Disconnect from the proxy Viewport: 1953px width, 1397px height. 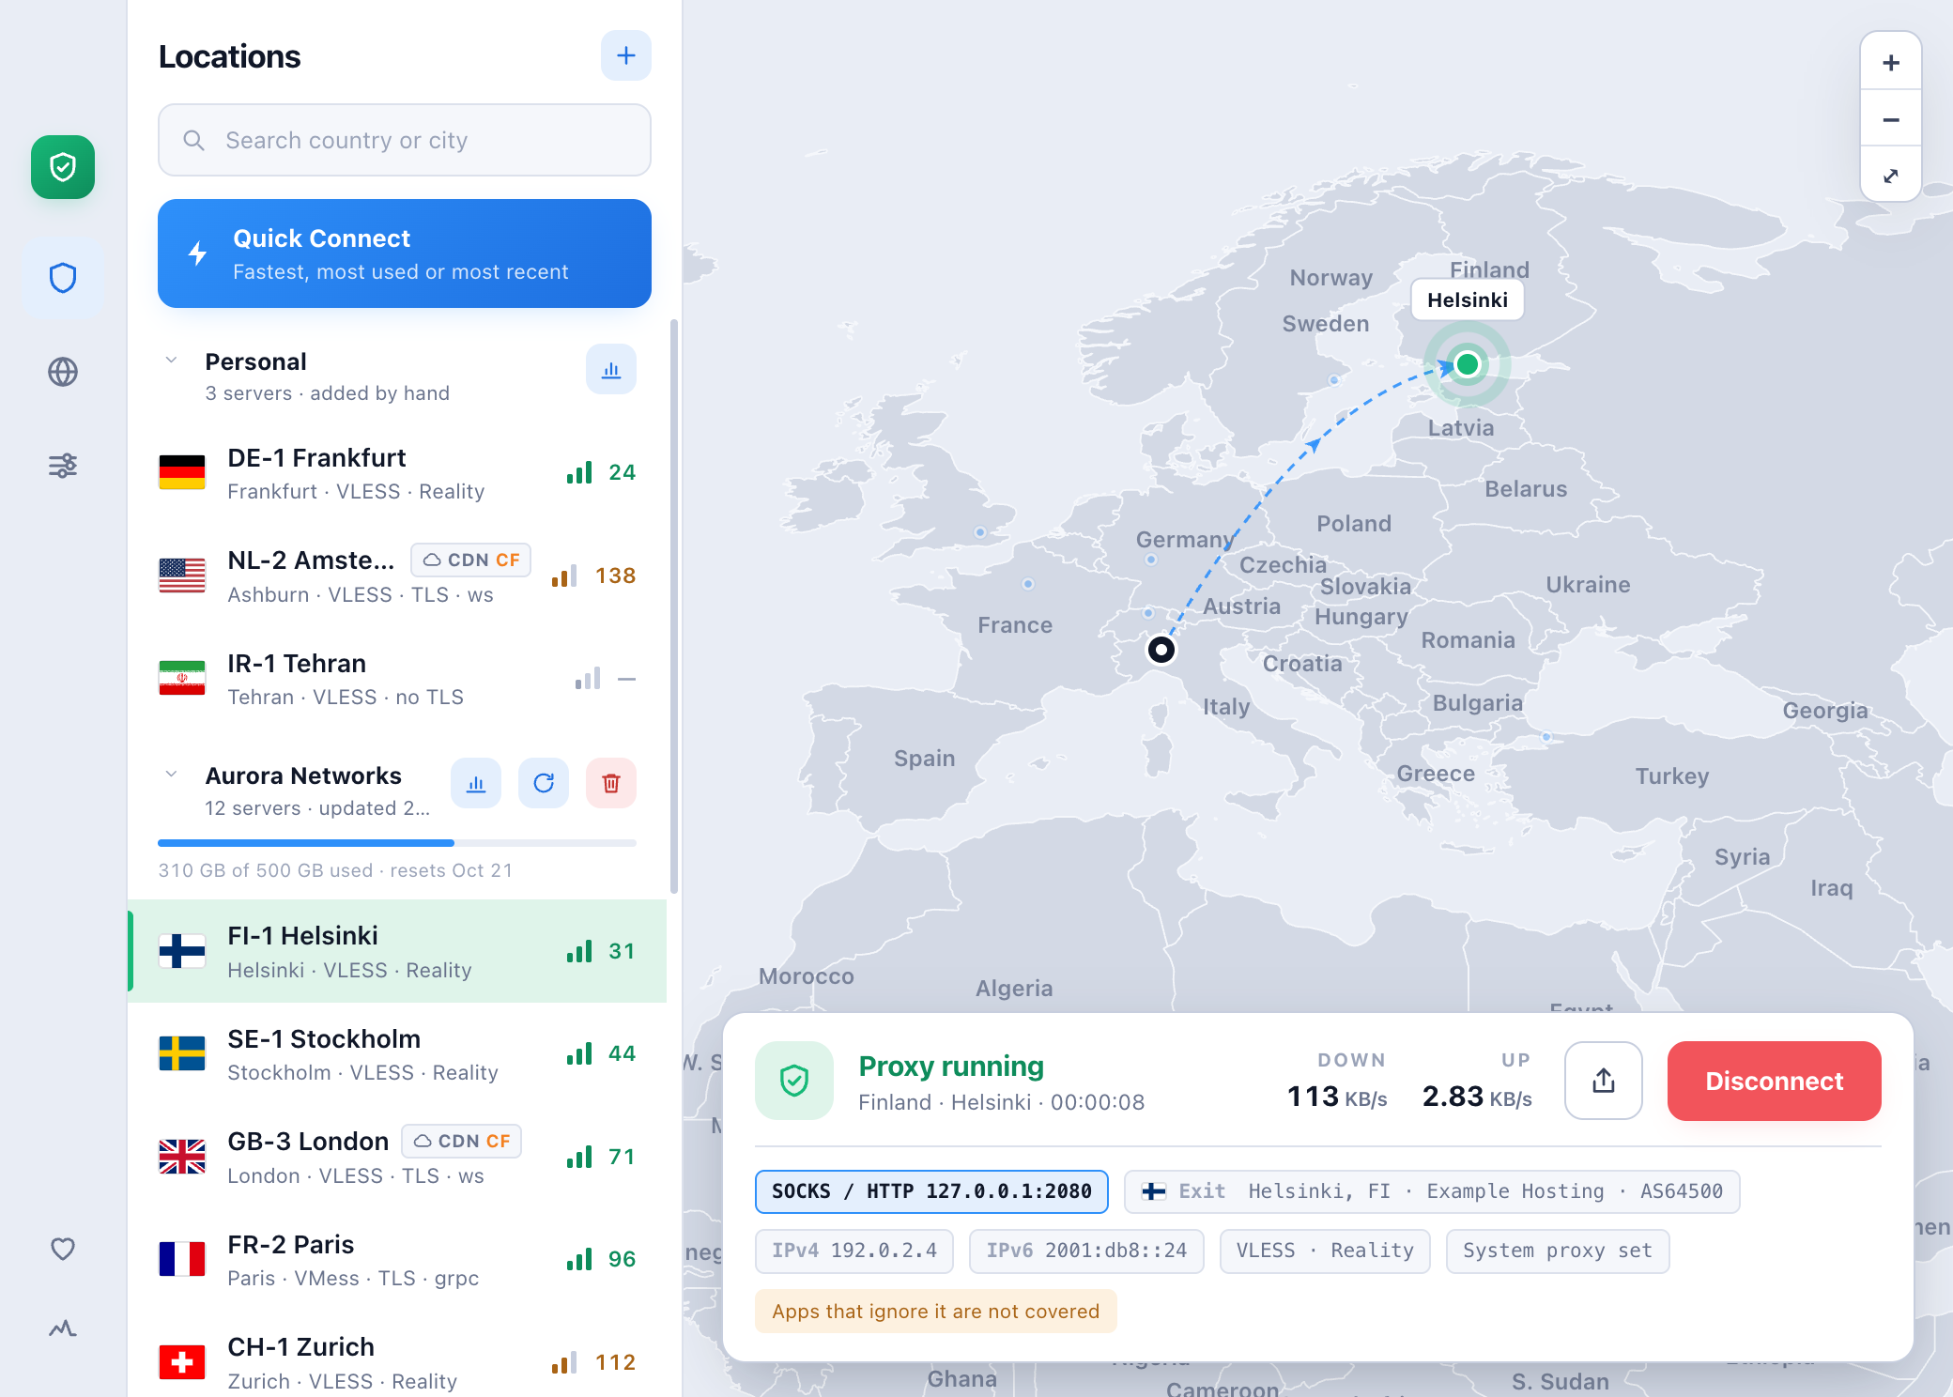pyautogui.click(x=1775, y=1081)
